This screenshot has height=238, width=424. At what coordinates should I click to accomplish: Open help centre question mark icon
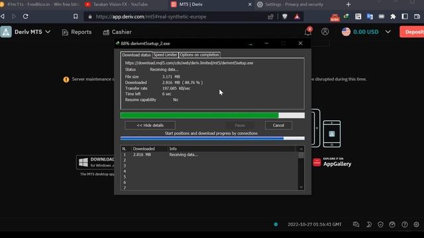click(405, 224)
